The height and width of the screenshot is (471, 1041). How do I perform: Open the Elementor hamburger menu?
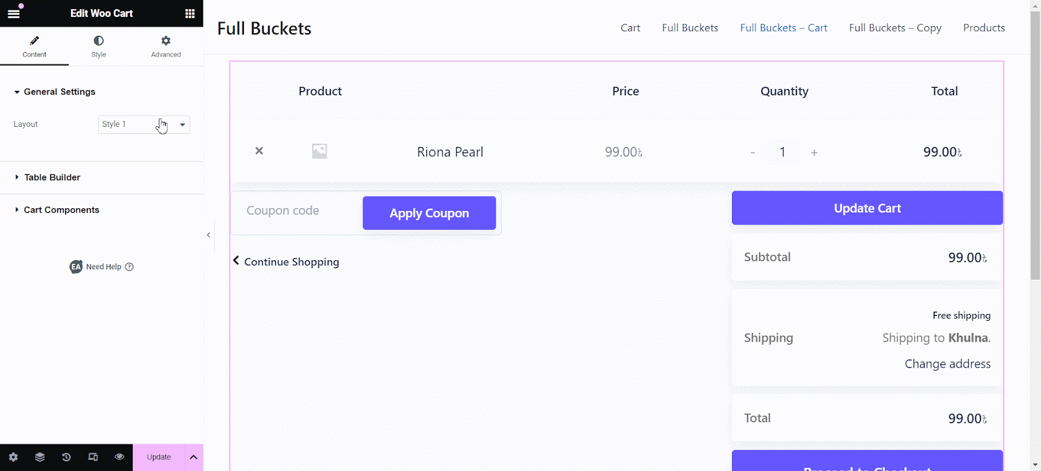pos(13,13)
